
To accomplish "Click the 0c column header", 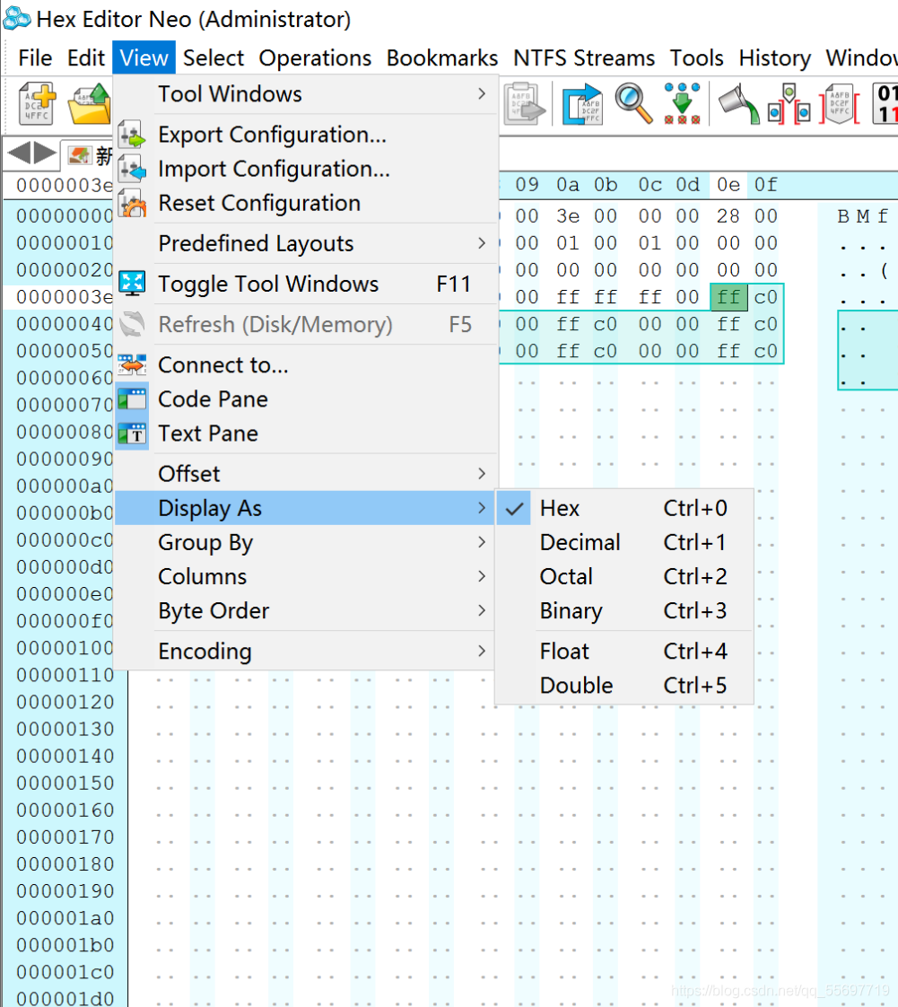I will coord(650,185).
